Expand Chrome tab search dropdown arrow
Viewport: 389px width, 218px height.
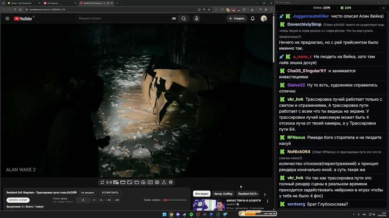click(x=3, y=3)
